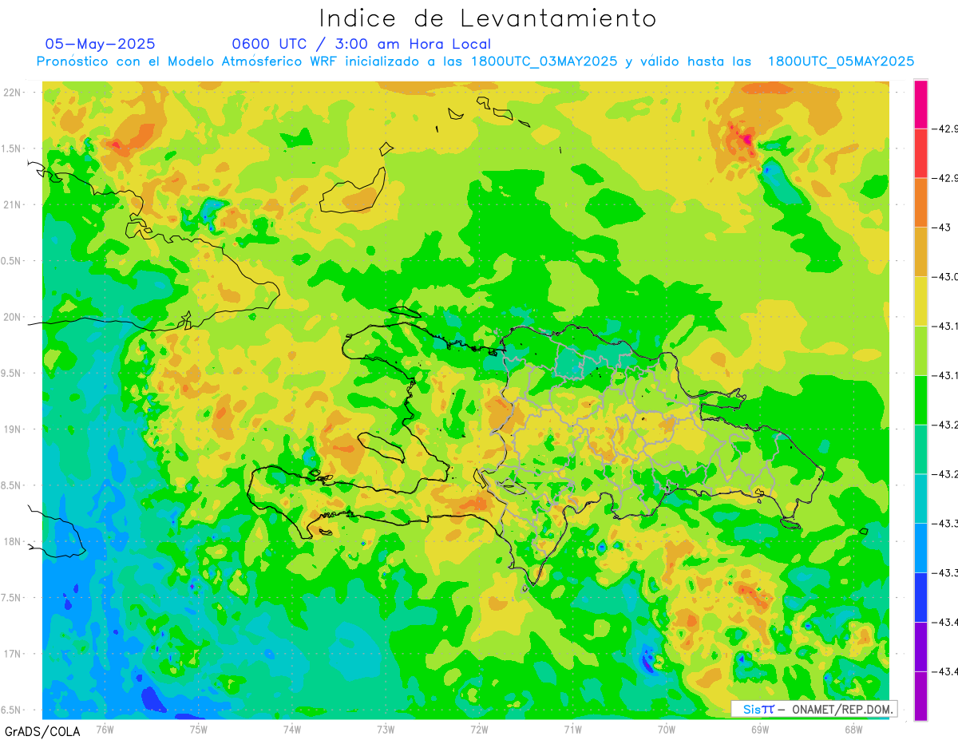Select the magenta swatch atop the color legend
Screen dimensions: 958x740
[920, 104]
